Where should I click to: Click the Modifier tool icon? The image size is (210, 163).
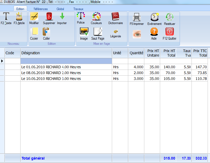34,17
